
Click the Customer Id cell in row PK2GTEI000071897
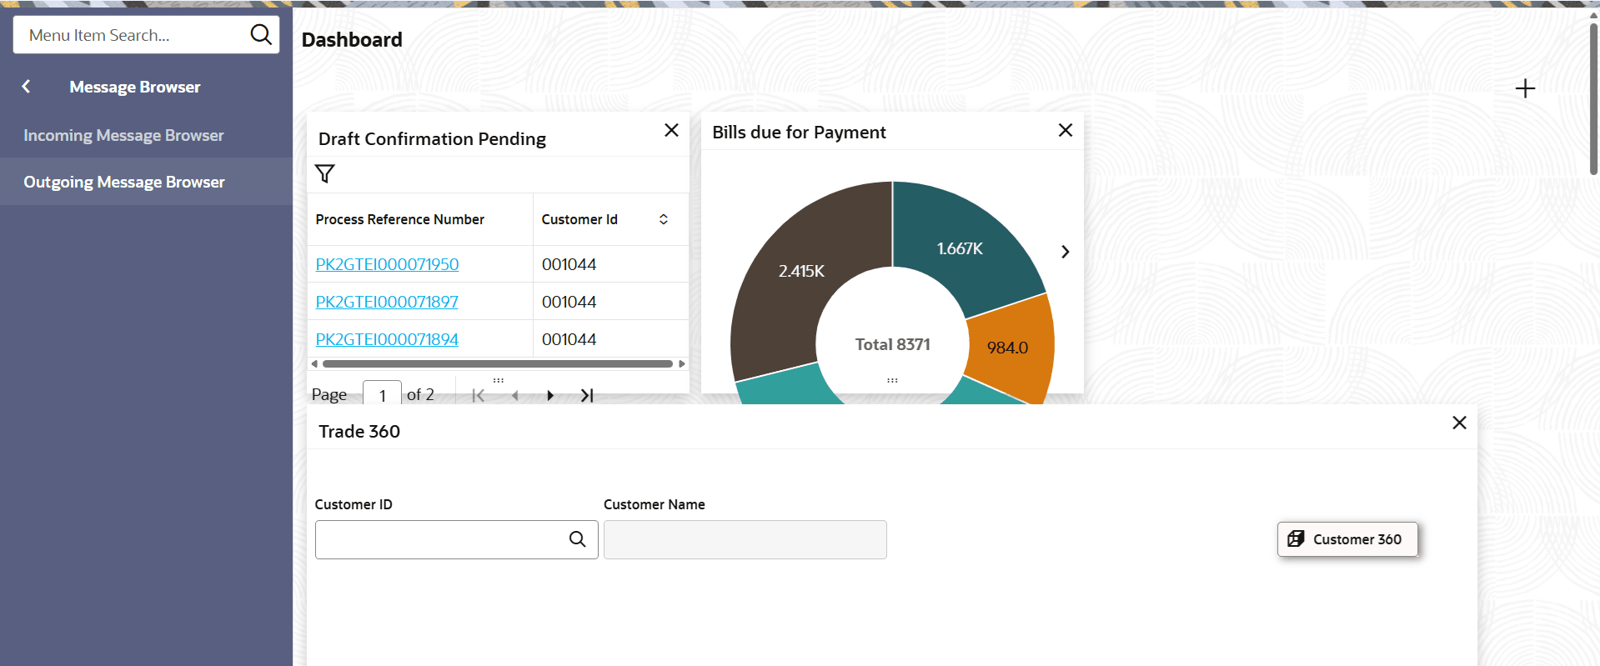(611, 302)
